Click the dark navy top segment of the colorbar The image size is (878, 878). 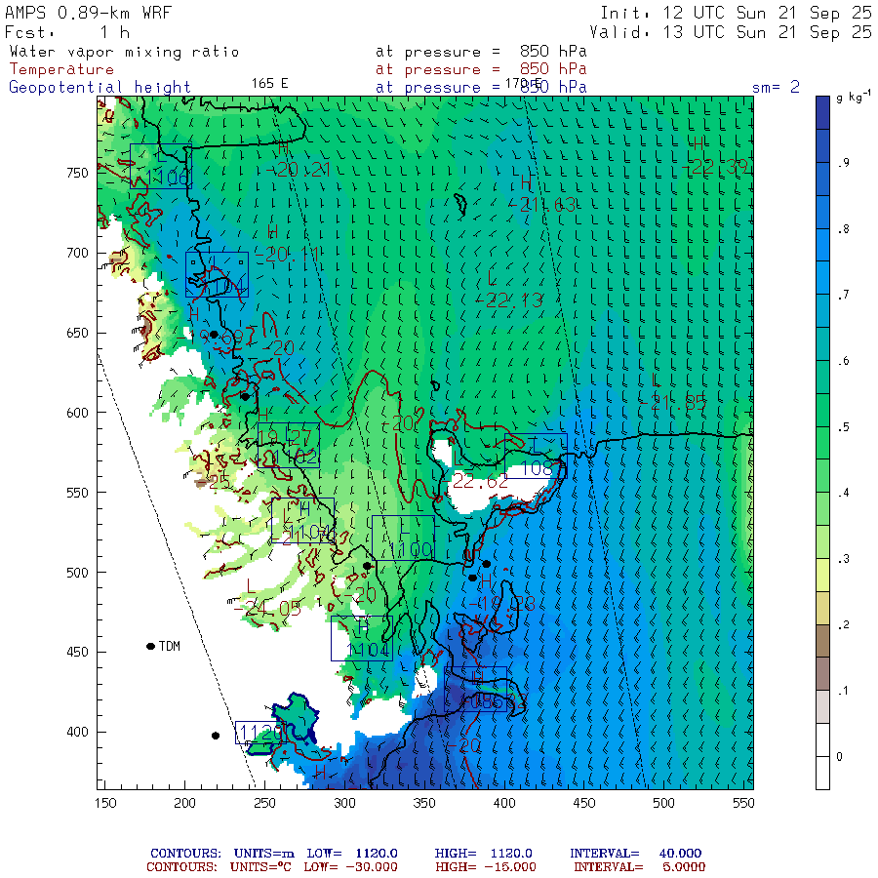tap(822, 112)
